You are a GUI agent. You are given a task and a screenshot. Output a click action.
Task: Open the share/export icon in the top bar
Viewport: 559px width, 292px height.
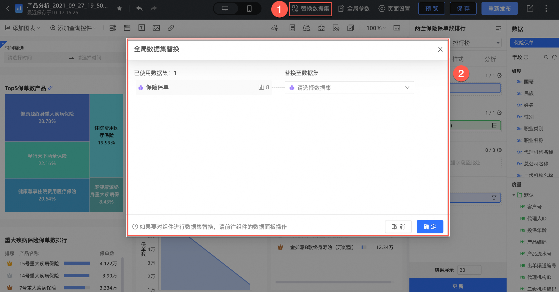pos(530,9)
